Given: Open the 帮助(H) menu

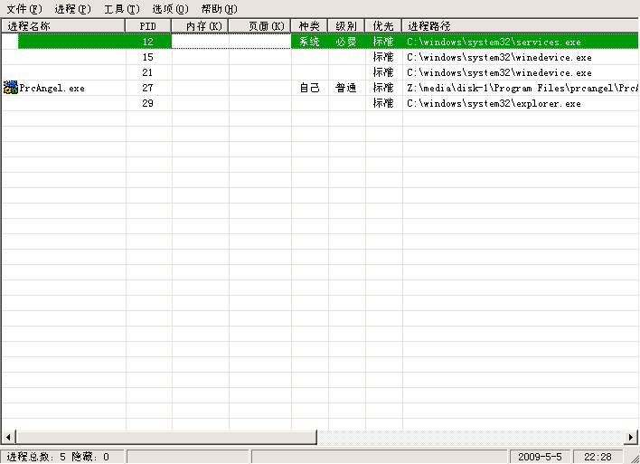Looking at the screenshot, I should click(219, 8).
